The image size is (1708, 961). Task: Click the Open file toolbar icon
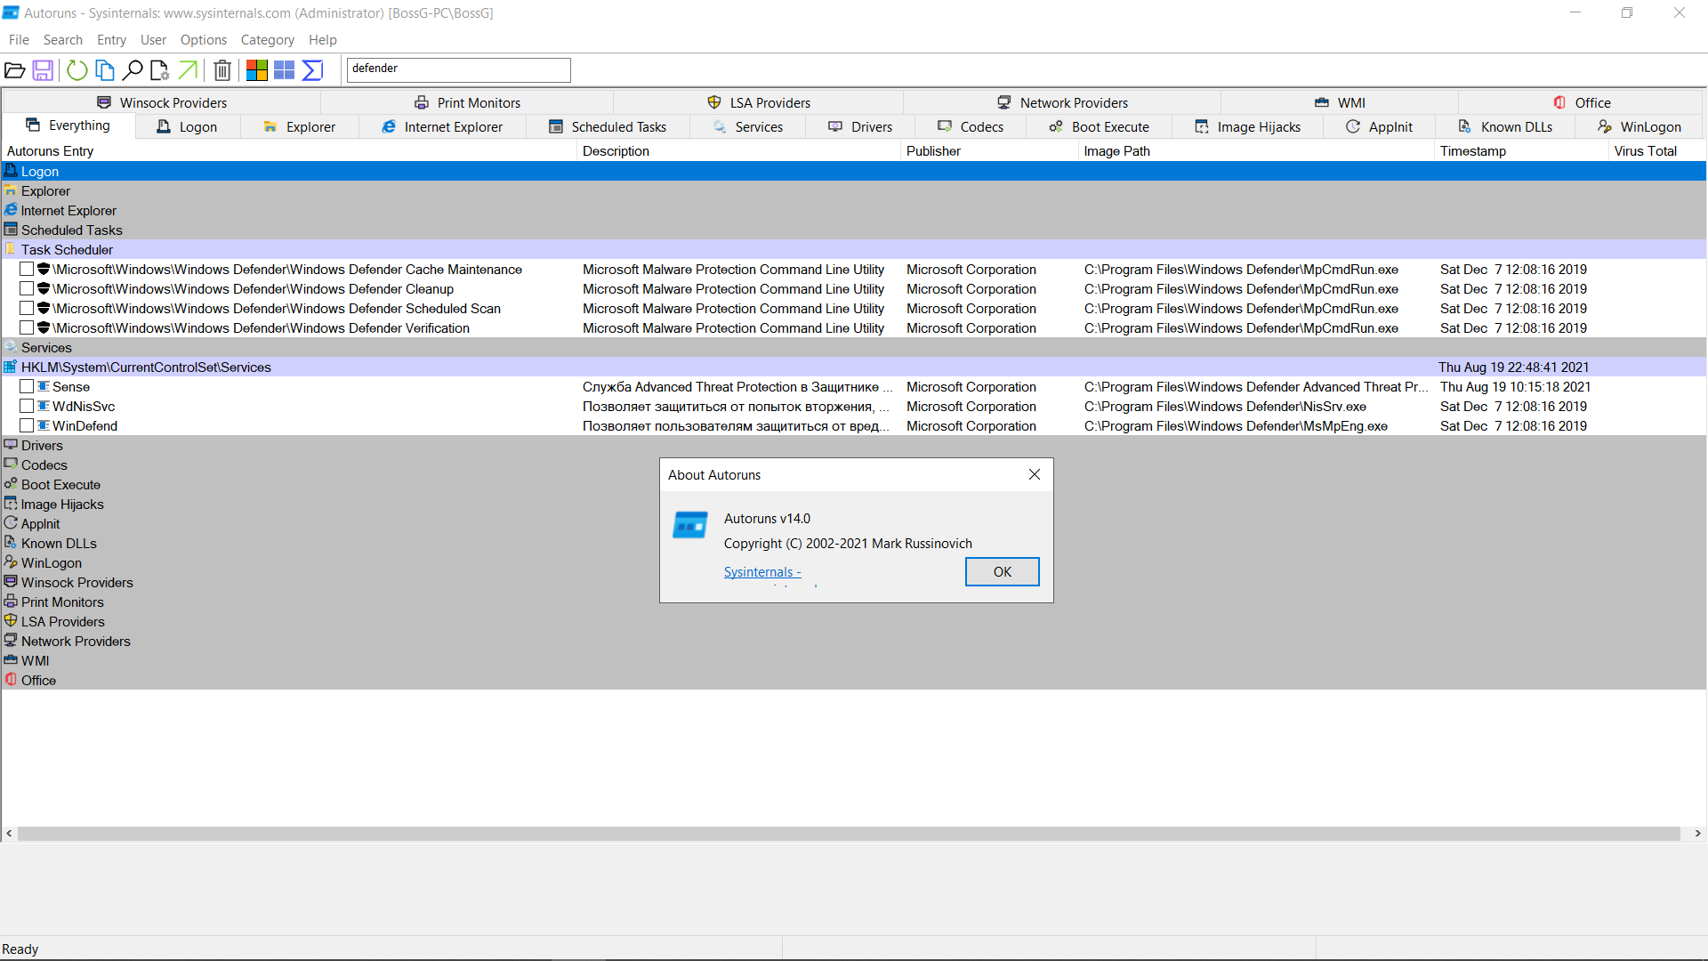(14, 70)
